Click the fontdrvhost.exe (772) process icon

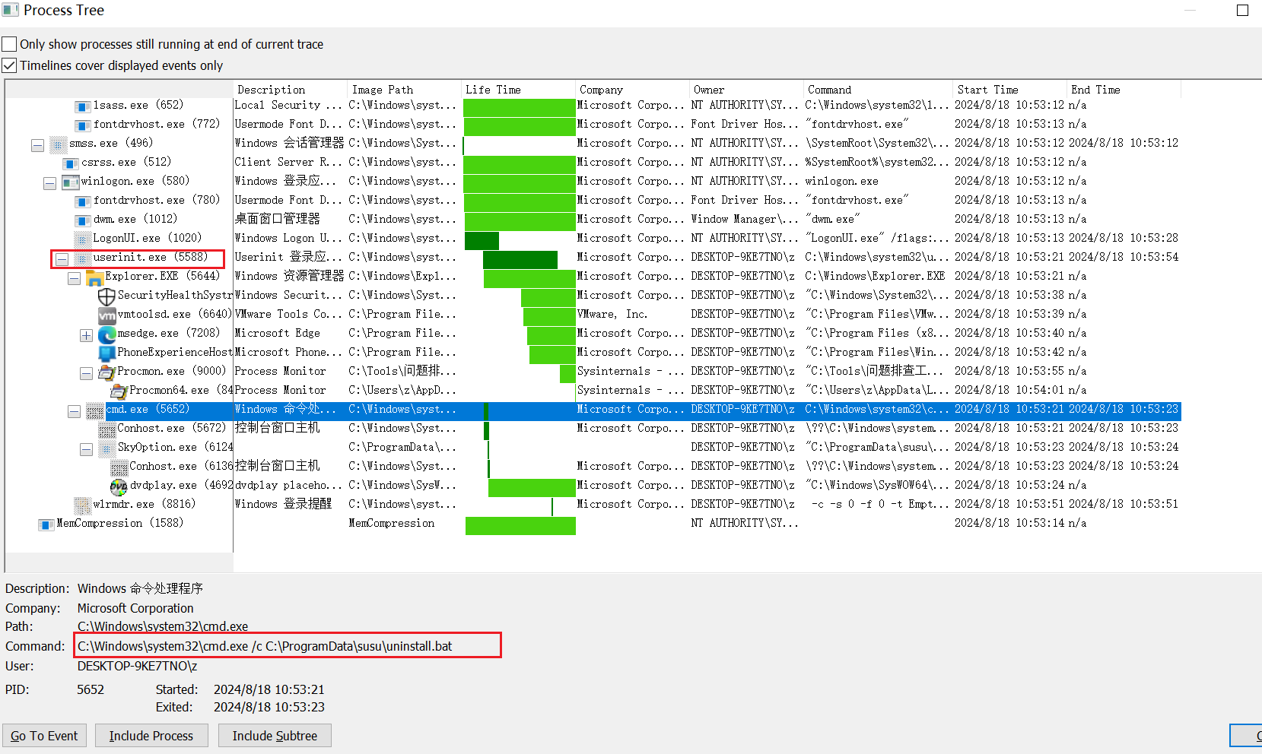tap(83, 125)
